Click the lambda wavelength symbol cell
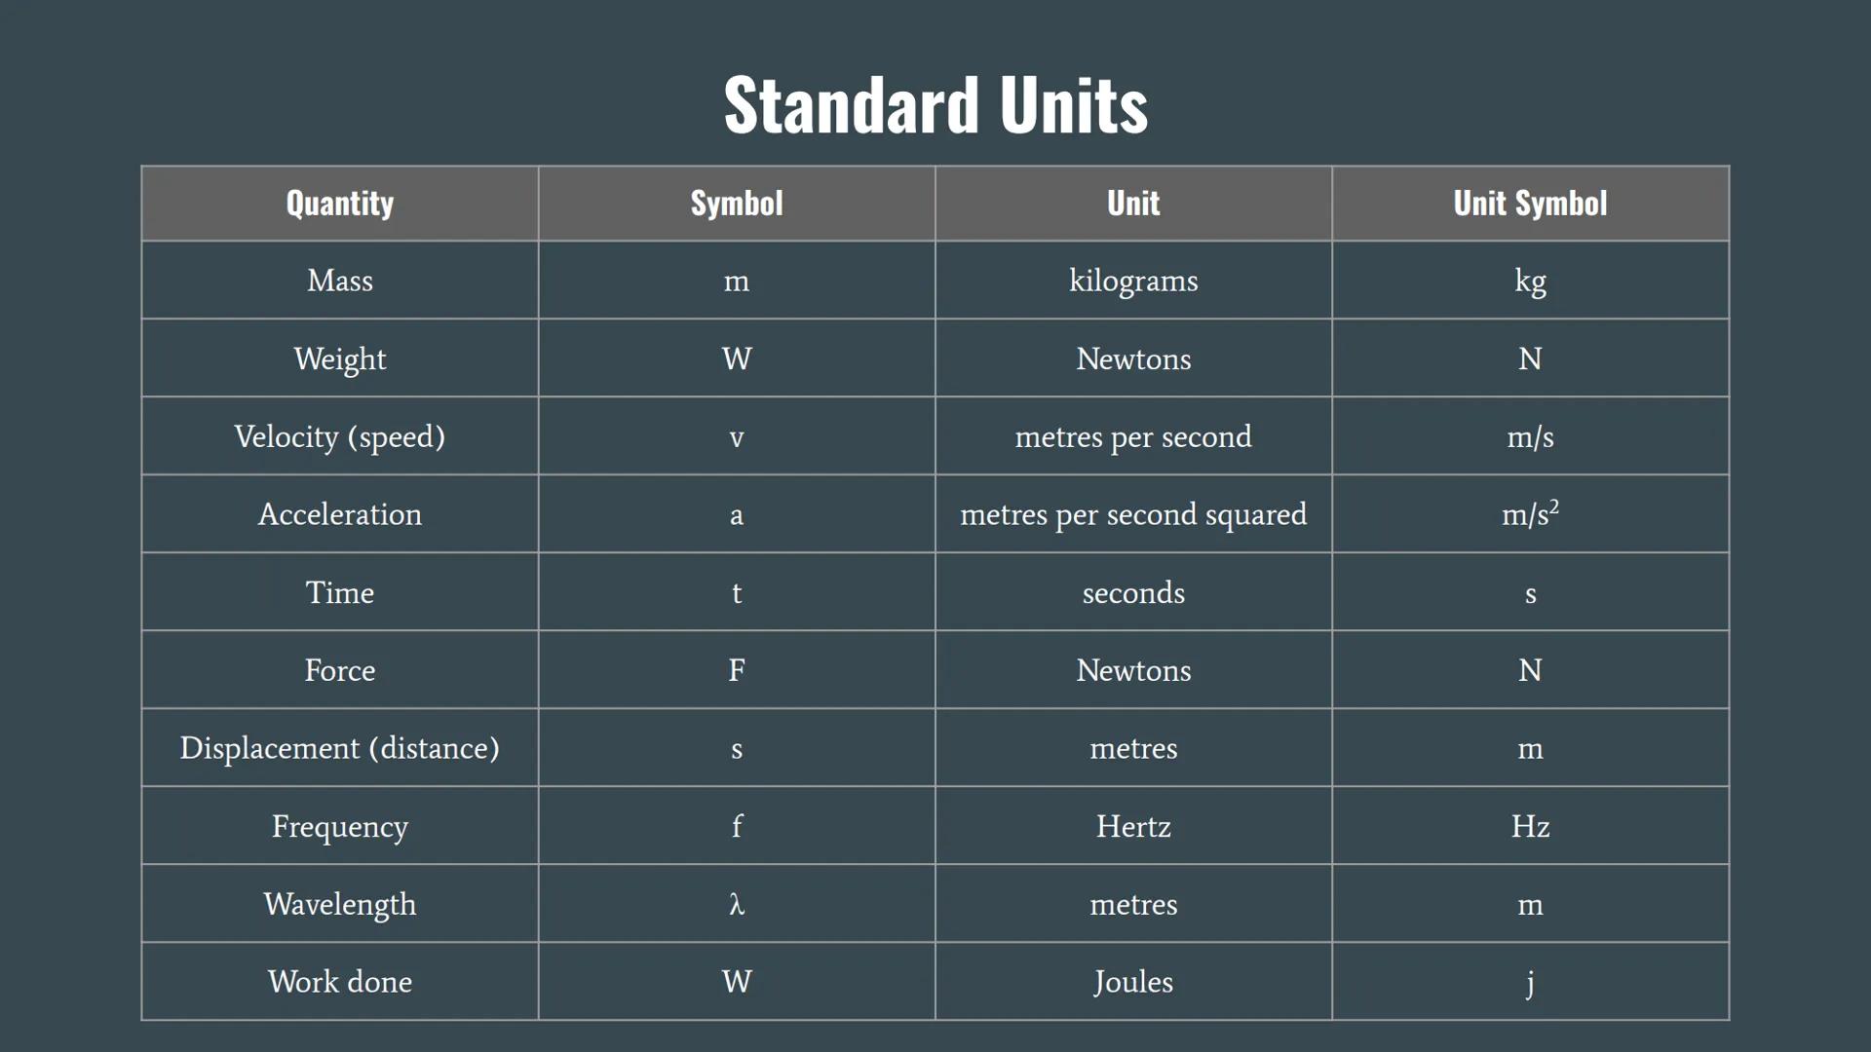The height and width of the screenshot is (1052, 1871). [x=737, y=904]
